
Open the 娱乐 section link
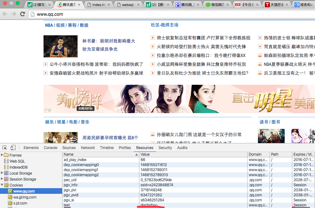click(x=49, y=122)
